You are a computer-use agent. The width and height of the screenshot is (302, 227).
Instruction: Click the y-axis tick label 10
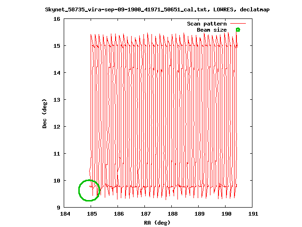tap(57, 181)
